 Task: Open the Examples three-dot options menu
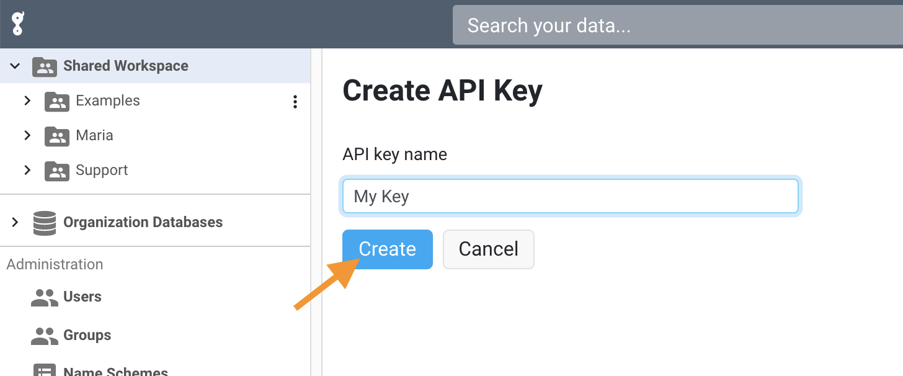click(x=295, y=102)
